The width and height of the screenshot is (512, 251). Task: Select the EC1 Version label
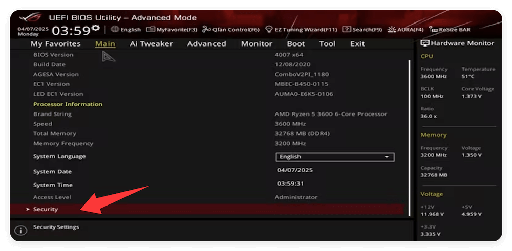(x=51, y=84)
